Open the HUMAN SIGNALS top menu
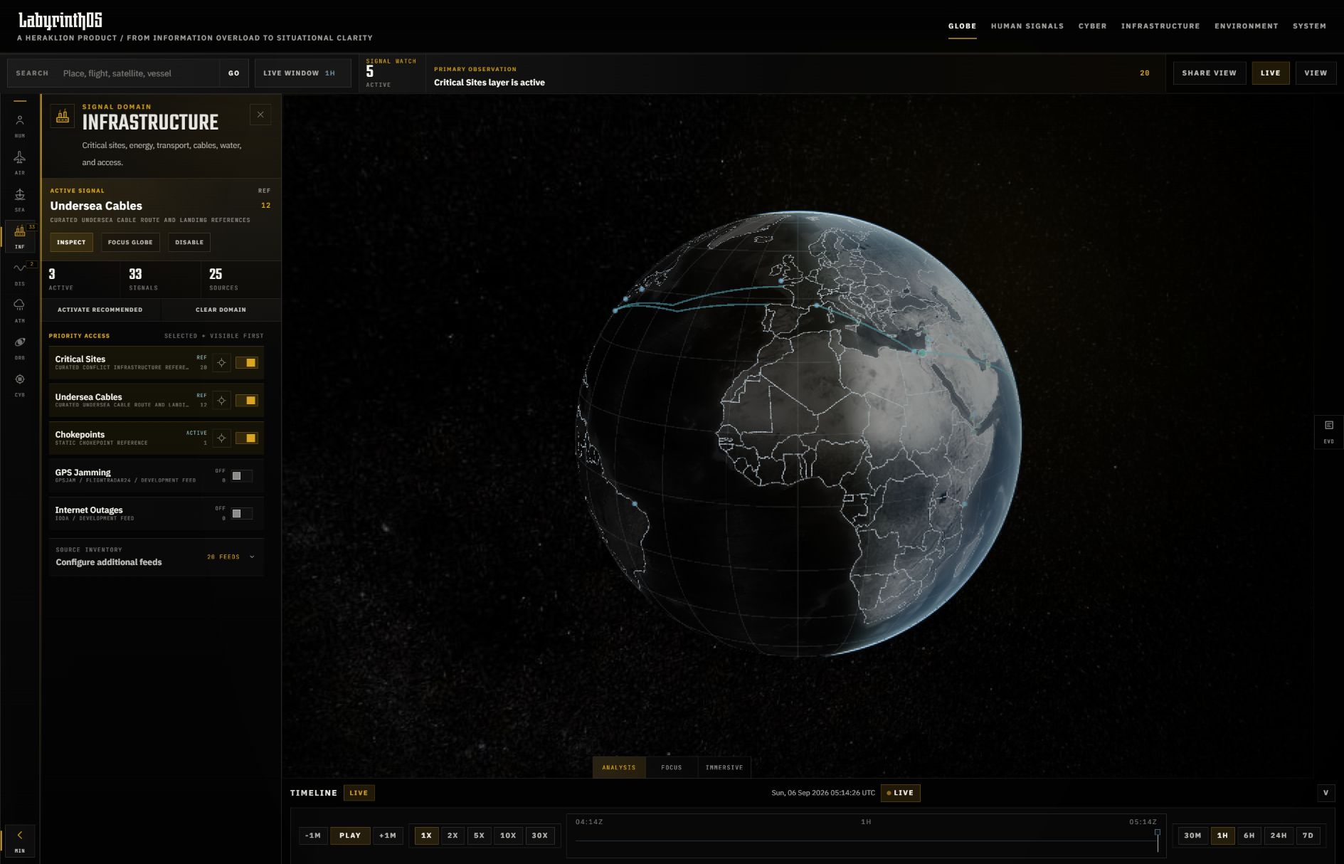 pos(1027,26)
